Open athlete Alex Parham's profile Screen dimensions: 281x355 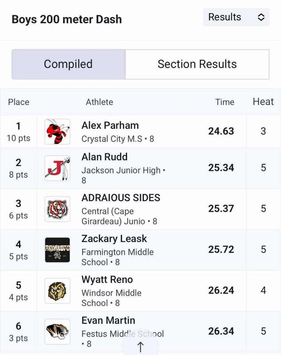coord(110,125)
